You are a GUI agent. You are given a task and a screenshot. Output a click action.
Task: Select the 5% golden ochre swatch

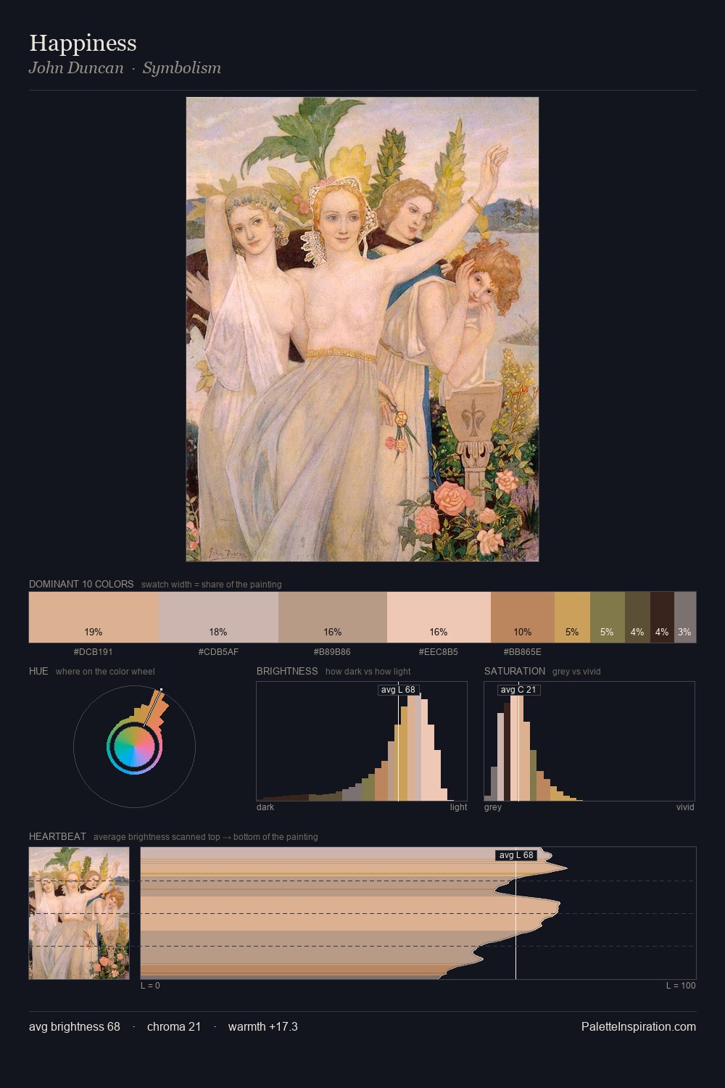[572, 617]
